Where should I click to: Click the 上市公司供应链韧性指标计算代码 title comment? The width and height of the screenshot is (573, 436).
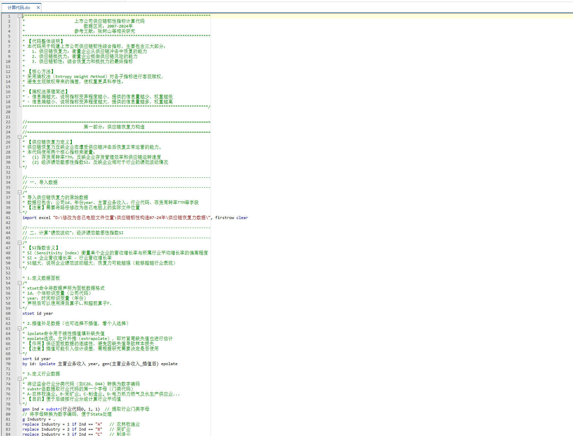click(x=109, y=21)
